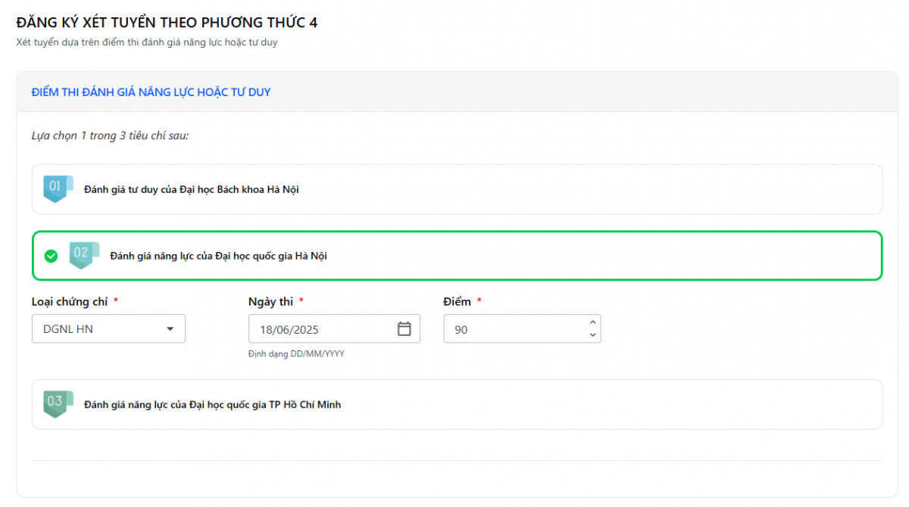Screen dimensions: 909x507
Task: Click the subtitle Xét tuyển dựa trên điểm thi
Action: coord(147,42)
